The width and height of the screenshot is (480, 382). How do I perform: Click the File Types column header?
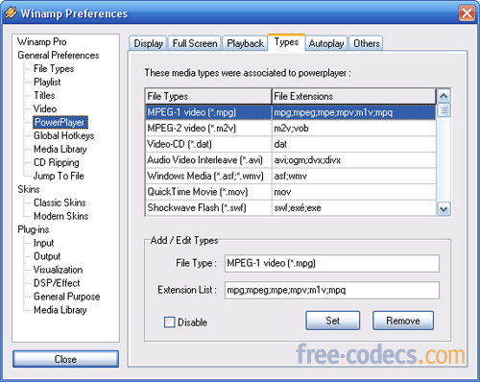click(x=208, y=96)
